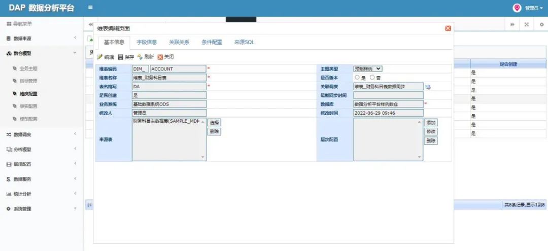Click the 关联调度 input field

388,86
